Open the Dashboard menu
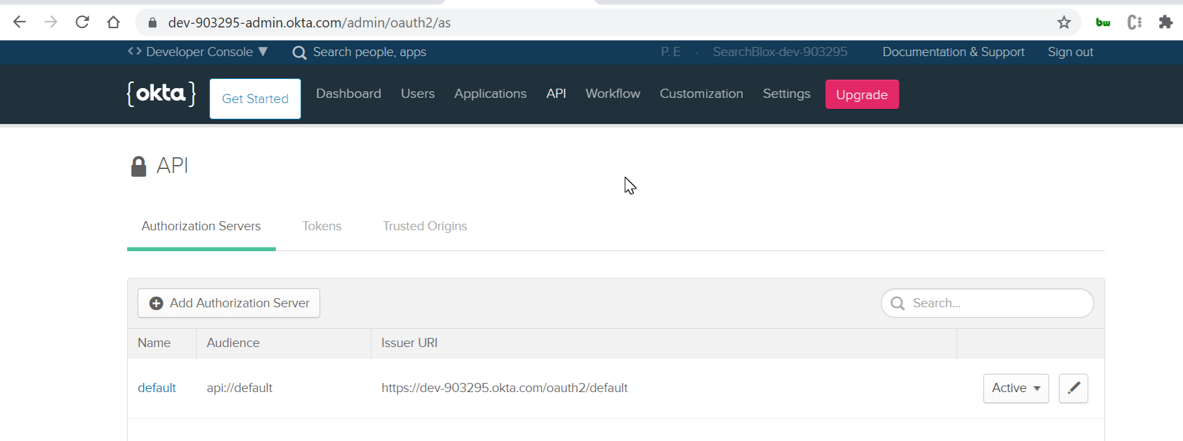 coord(349,94)
